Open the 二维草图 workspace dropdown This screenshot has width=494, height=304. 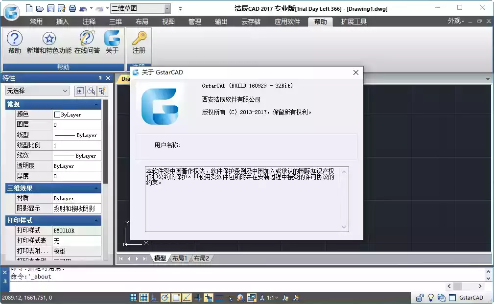pos(167,8)
